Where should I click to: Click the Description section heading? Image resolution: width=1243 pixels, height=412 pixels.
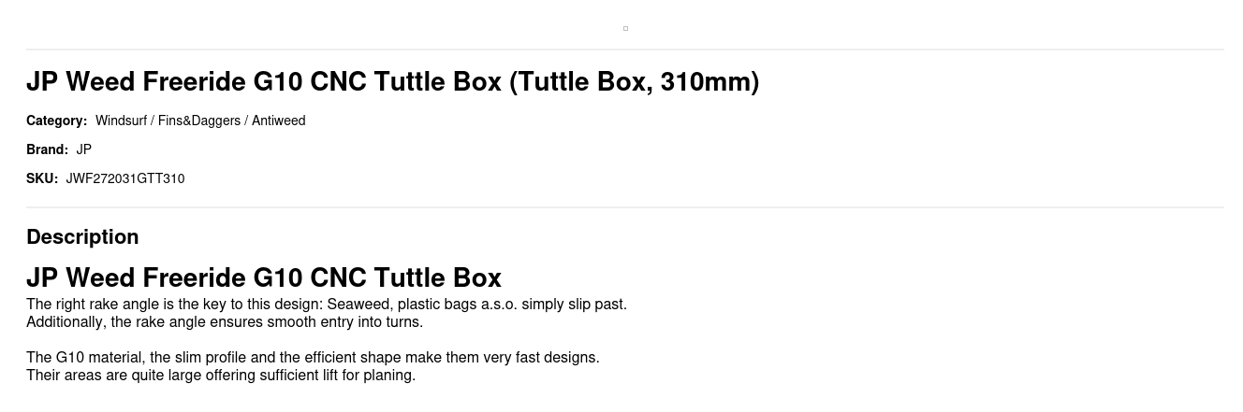(82, 237)
